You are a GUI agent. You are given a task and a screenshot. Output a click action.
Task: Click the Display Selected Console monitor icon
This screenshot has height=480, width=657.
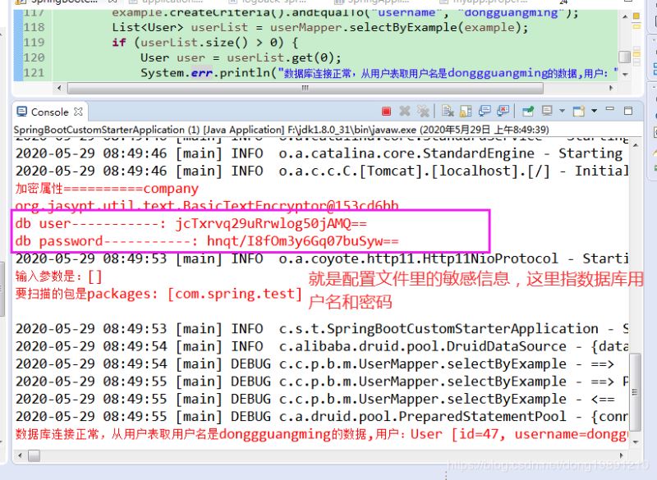(547, 112)
